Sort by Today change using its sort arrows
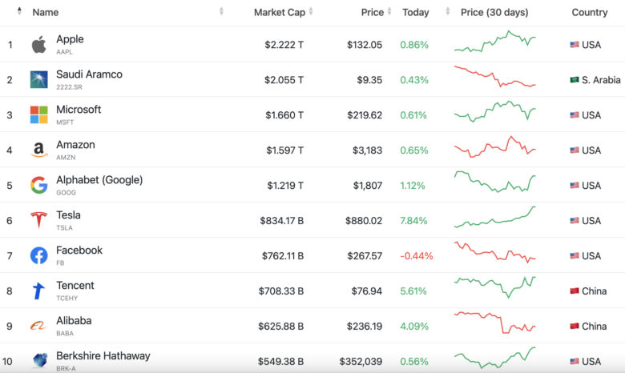The image size is (625, 373). pyautogui.click(x=448, y=11)
